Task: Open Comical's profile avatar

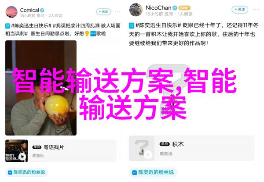Action: [11, 12]
